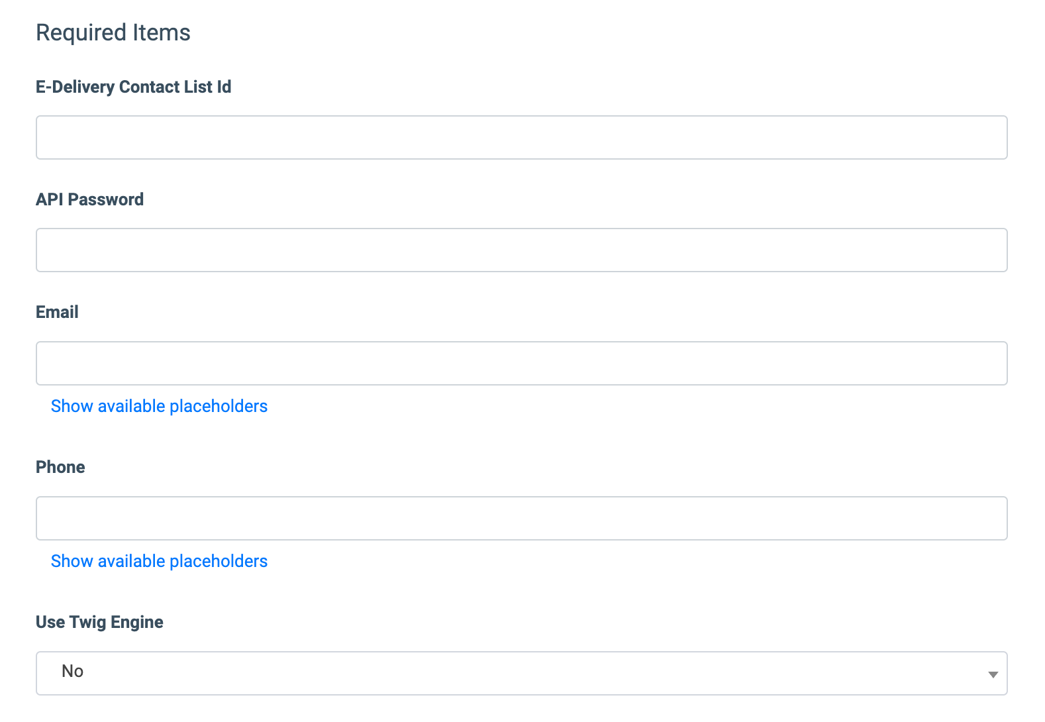1045x722 pixels.
Task: Click the "No" value in Twig Engine select
Action: 73,672
